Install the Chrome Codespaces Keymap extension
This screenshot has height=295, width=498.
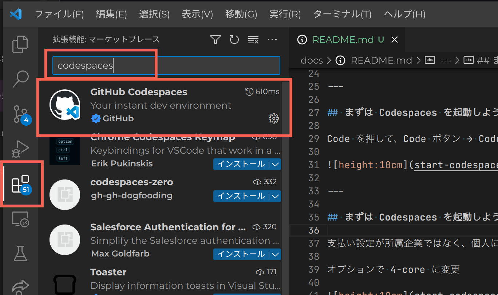[x=241, y=164]
